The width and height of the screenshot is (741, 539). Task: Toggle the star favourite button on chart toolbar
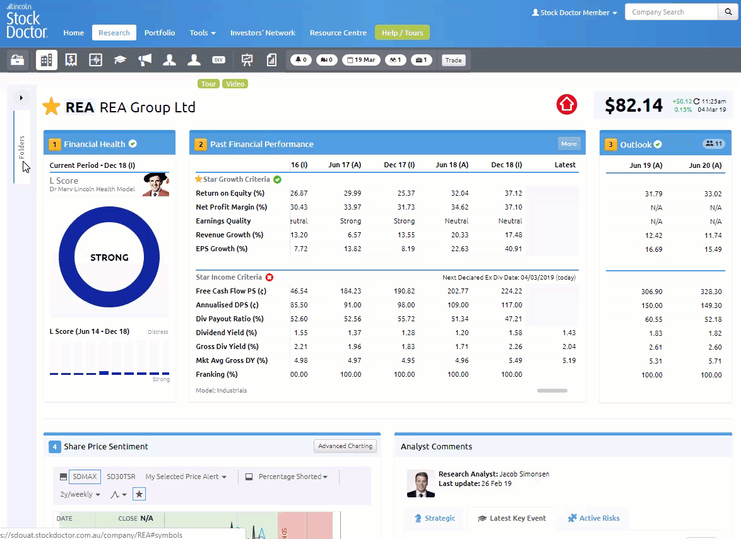pyautogui.click(x=139, y=494)
